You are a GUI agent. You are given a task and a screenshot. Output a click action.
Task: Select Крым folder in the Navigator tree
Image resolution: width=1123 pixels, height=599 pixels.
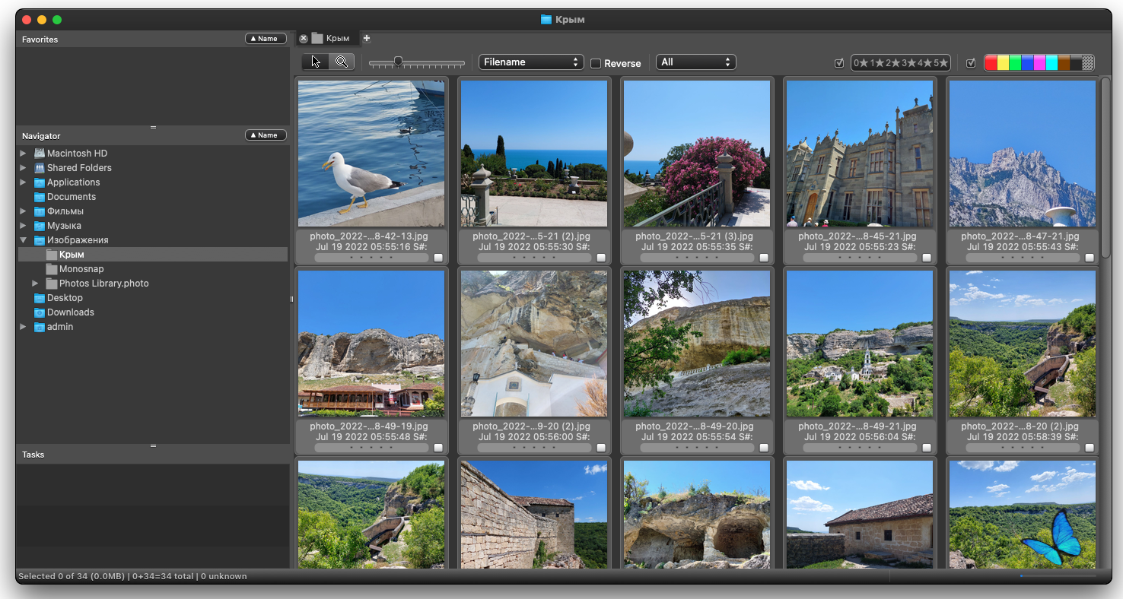(153, 255)
